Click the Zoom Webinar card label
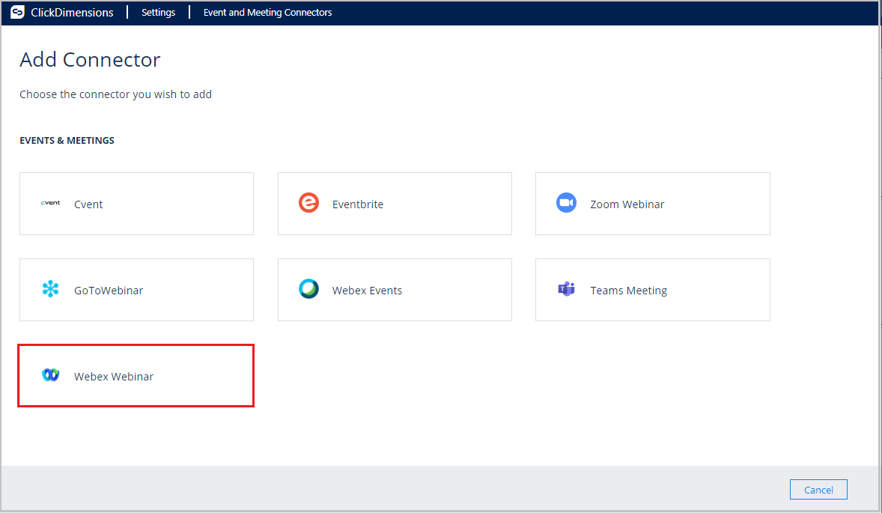This screenshot has height=513, width=882. [x=627, y=204]
